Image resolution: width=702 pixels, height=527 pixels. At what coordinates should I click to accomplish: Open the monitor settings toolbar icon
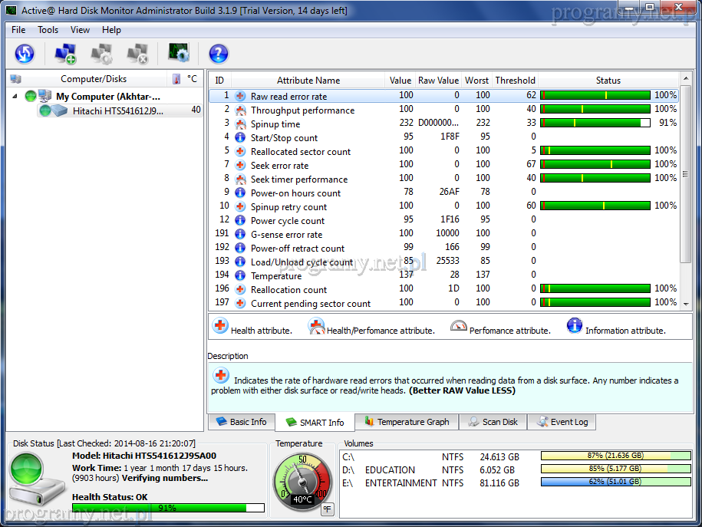tap(179, 53)
